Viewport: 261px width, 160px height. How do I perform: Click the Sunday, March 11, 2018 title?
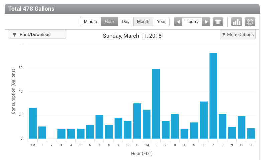point(132,36)
